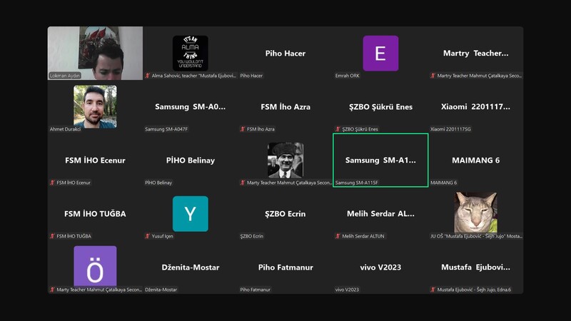Select the teal 'Y' avatar of Yusuf İçen
Viewport: 571px width, 321px height.
(190, 214)
